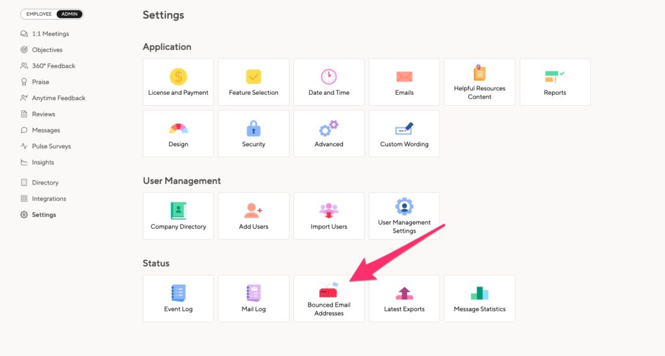This screenshot has width=665, height=356.
Task: Open Advanced gears settings
Action: tap(329, 134)
